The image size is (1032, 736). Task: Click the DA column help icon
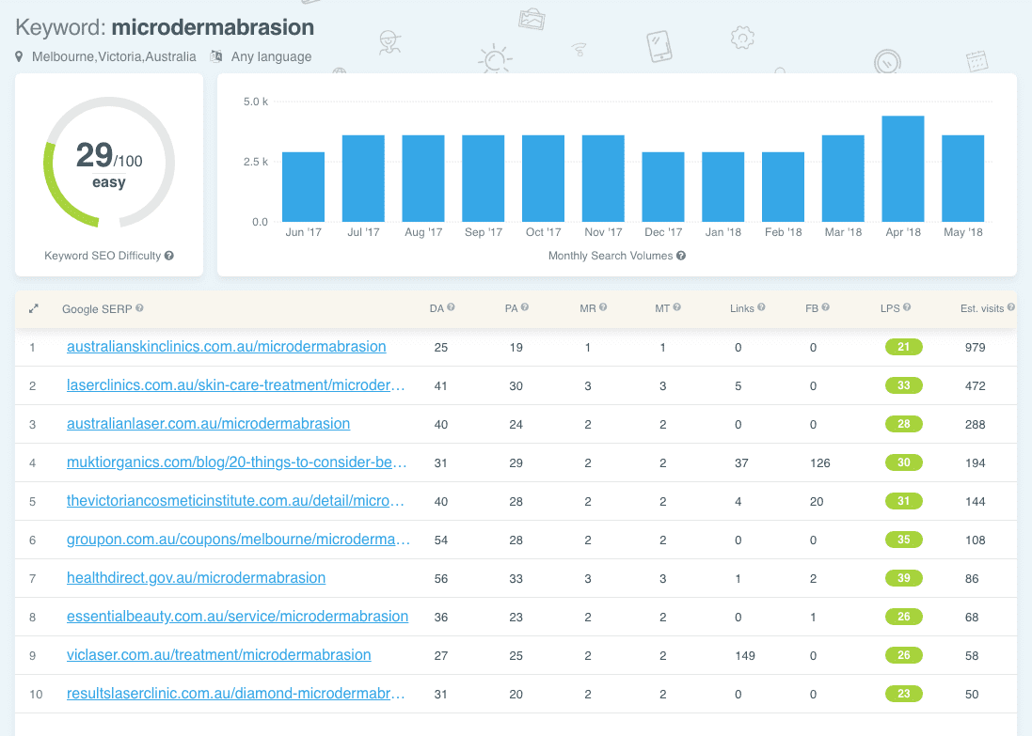tap(451, 307)
